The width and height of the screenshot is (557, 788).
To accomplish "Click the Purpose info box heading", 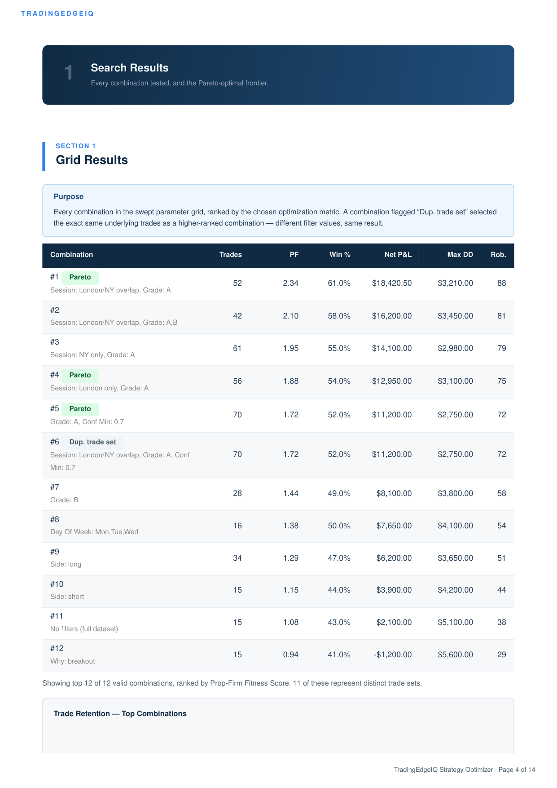I will 69,196.
